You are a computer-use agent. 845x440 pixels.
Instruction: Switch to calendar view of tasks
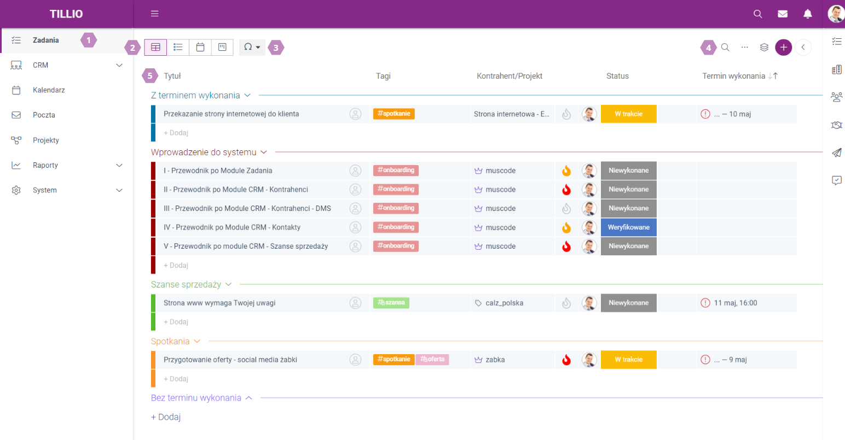click(x=200, y=48)
